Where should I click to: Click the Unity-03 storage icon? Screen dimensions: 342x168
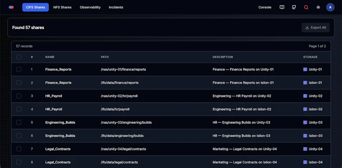305,122
